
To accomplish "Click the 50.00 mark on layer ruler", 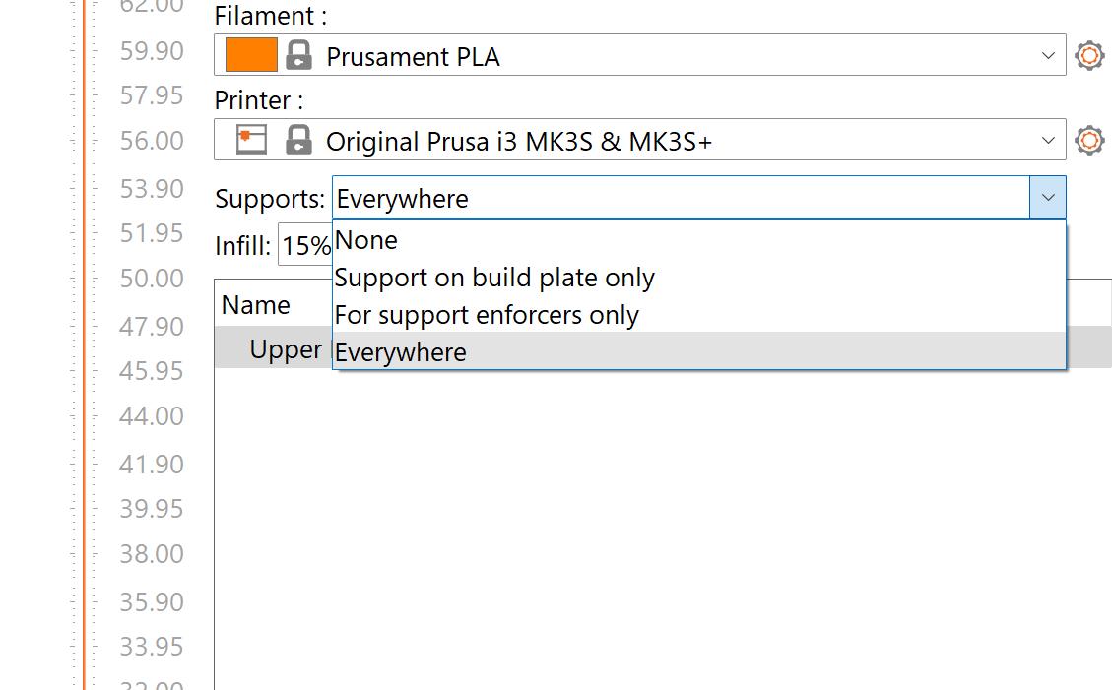I will (151, 279).
